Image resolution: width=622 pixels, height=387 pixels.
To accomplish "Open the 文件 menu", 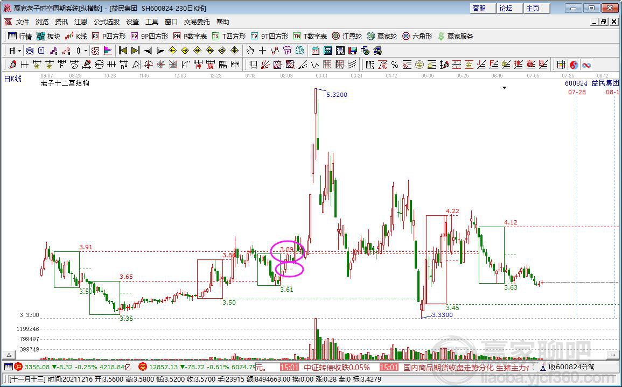I will click(x=23, y=22).
